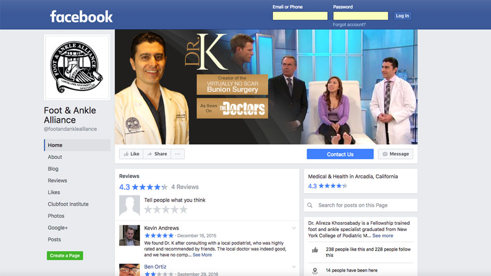The width and height of the screenshot is (491, 276).
Task: Open the Dr. K cover photo
Action: point(266,87)
